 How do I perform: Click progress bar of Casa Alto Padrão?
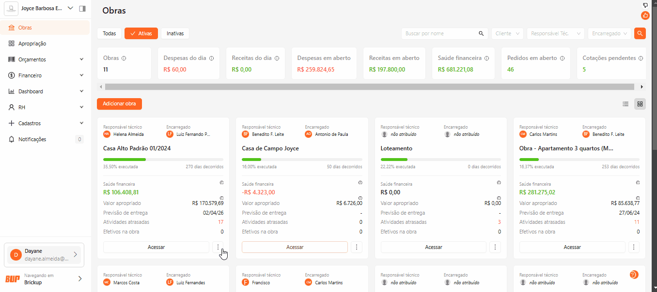pos(163,160)
